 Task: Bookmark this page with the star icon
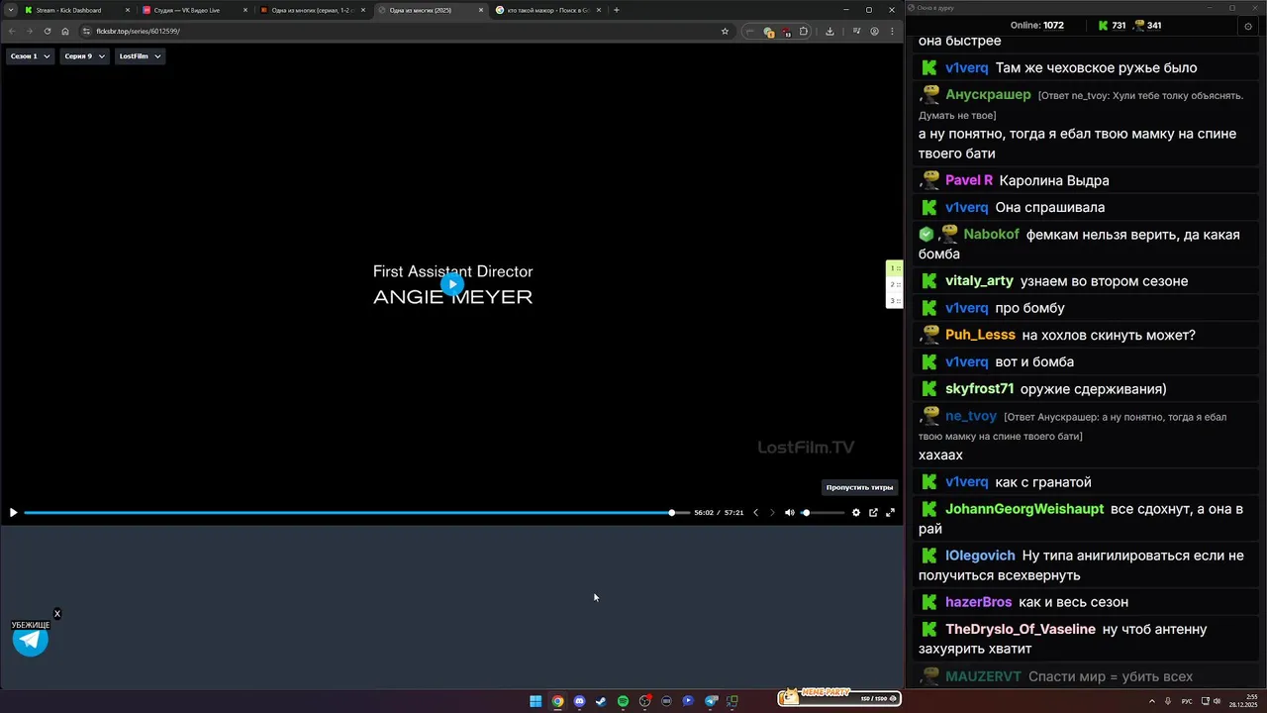(x=725, y=31)
